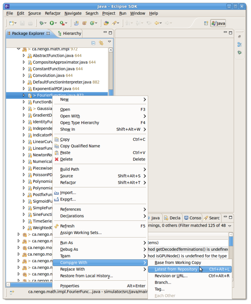This screenshot has width=251, height=304.
Task: Toggle Link with Editor in Package Explorer
Action: point(101,43)
